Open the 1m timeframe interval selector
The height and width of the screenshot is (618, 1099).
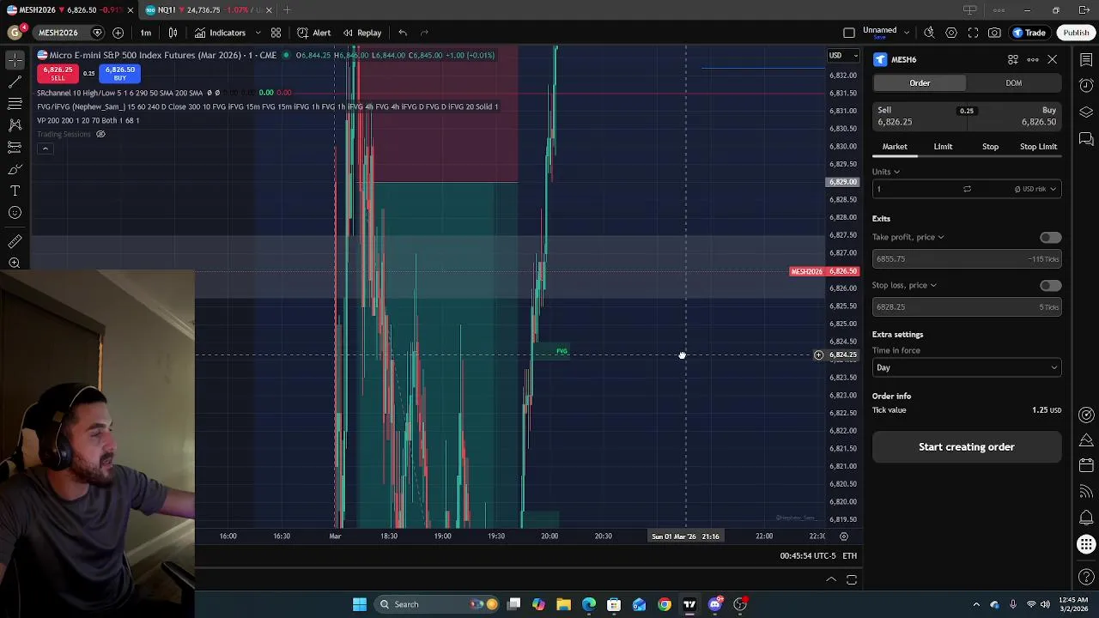146,33
